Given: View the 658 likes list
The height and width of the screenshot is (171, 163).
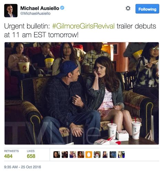Looking at the screenshot, I should [x=31, y=154].
